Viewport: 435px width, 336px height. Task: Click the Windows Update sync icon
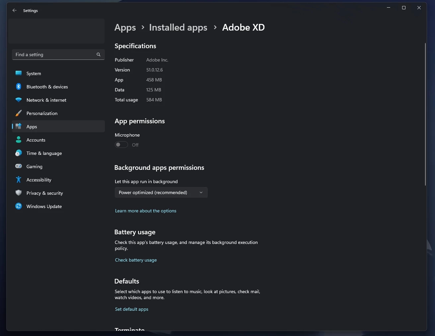point(19,206)
